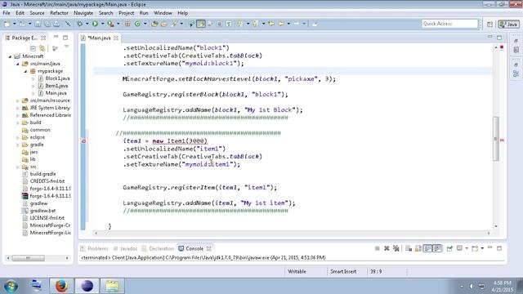The height and width of the screenshot is (294, 523).
Task: Toggle Pin Console button
Action: coord(449,248)
